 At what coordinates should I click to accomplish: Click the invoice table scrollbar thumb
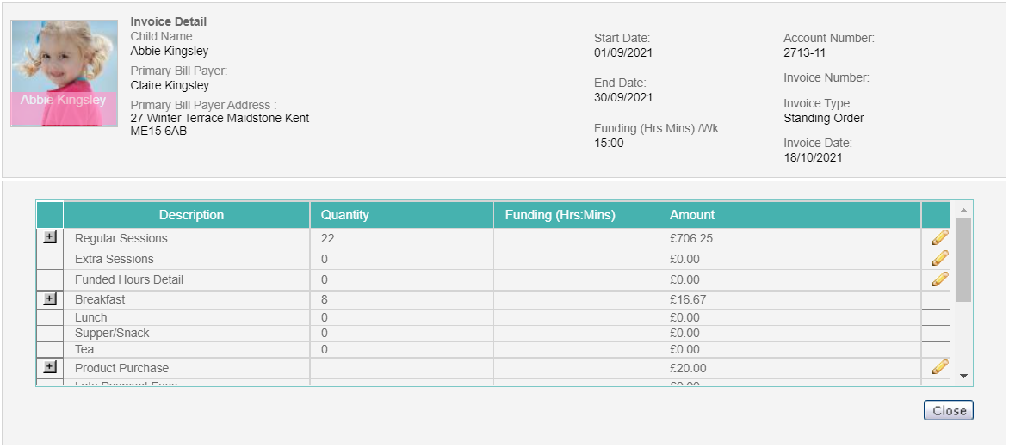(963, 260)
